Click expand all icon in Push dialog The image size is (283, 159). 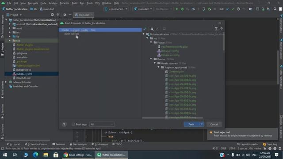point(216,29)
